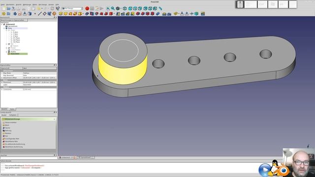Click the datum plane tool icon
The height and width of the screenshot is (177, 315).
[x=44, y=14]
